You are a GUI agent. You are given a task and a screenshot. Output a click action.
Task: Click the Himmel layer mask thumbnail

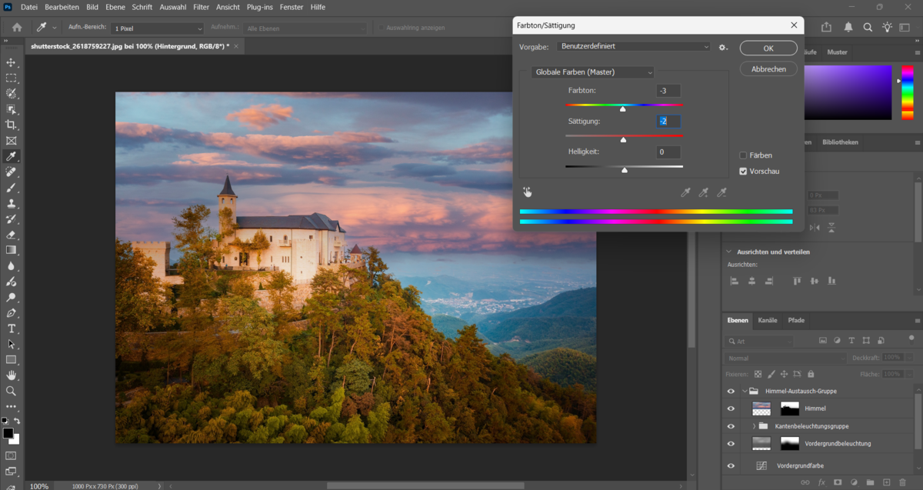790,408
